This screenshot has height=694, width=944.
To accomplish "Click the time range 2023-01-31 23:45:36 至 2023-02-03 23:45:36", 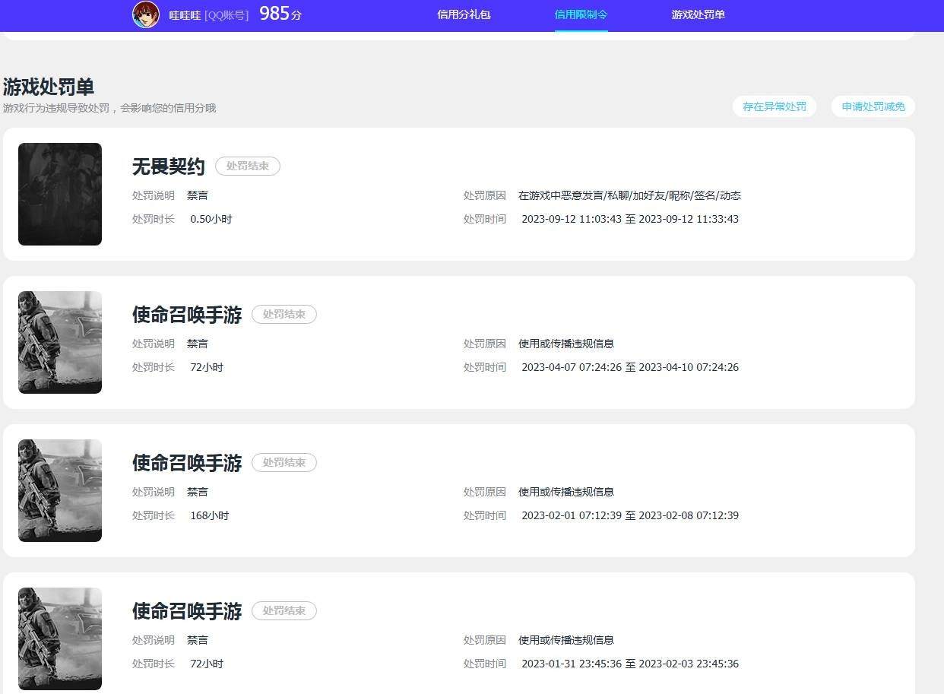I will pos(630,664).
